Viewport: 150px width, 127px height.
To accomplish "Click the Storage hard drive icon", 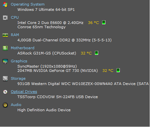I will click(x=5, y=78).
